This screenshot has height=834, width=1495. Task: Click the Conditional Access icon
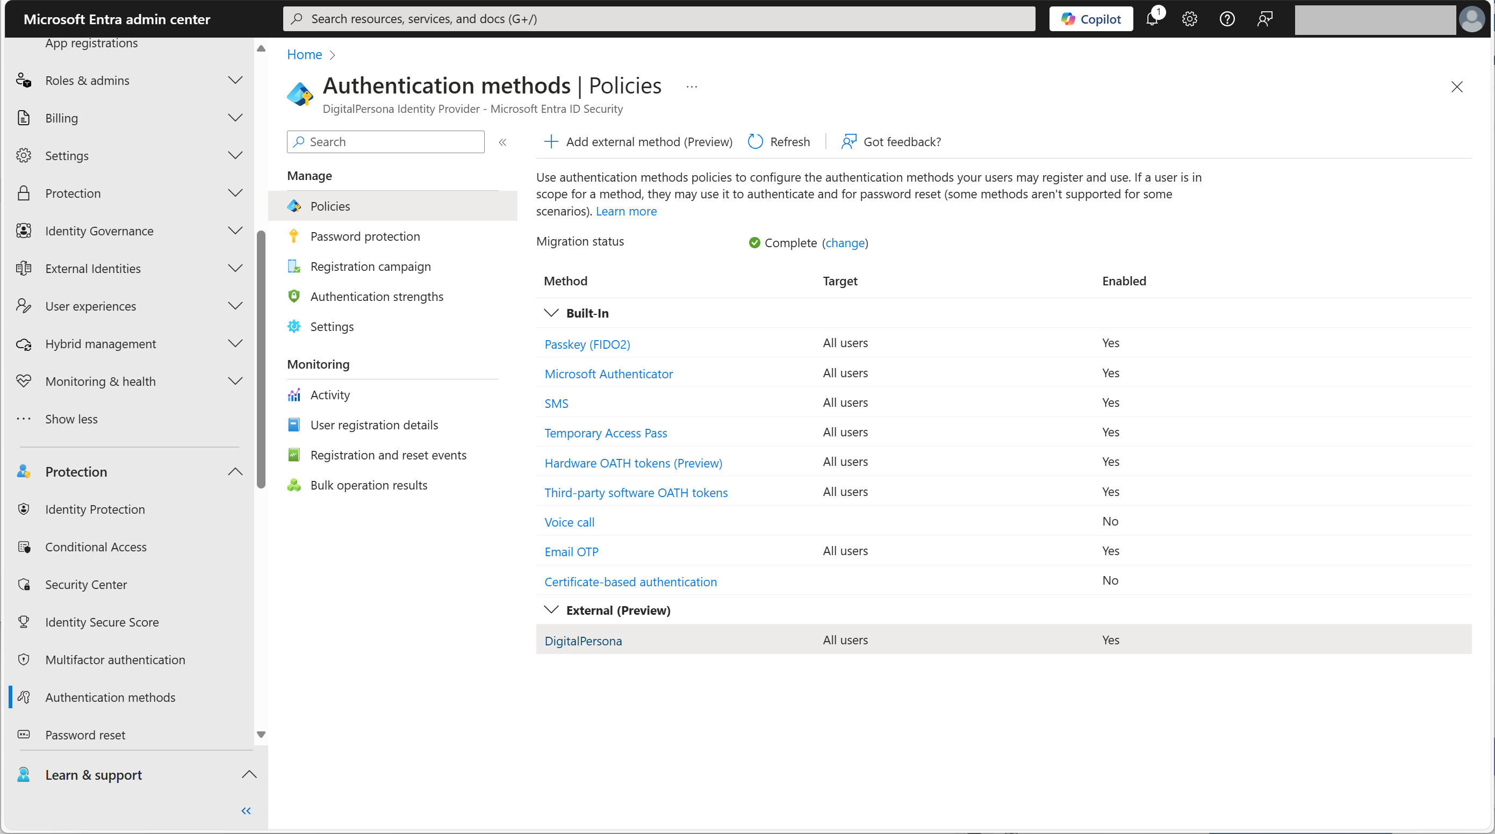[x=24, y=547]
